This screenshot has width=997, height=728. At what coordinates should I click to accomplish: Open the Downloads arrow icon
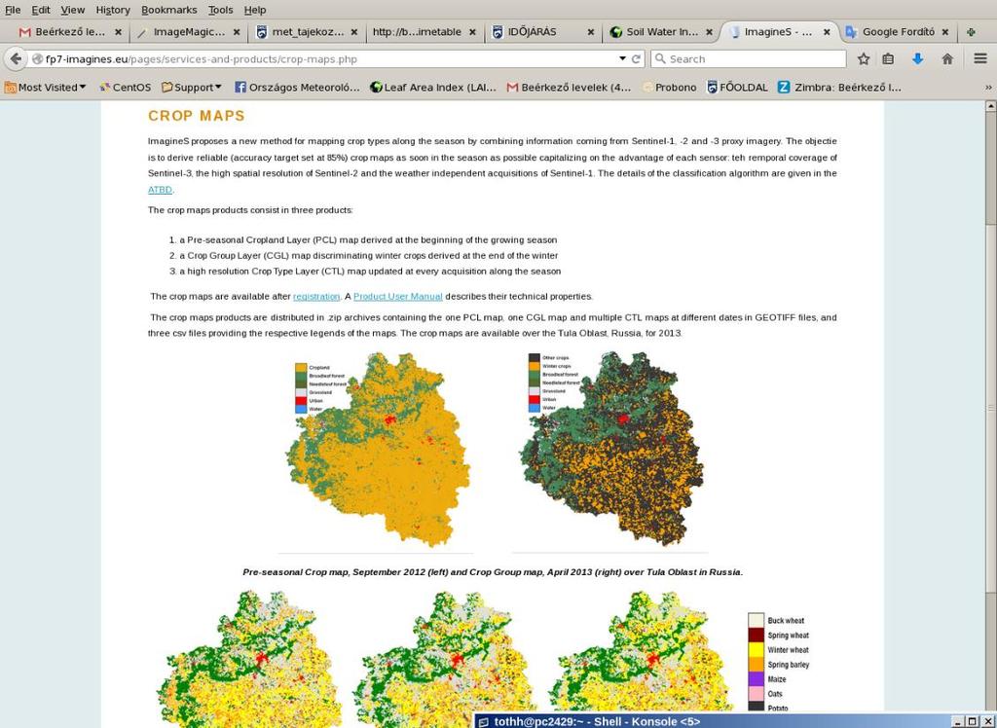(917, 59)
